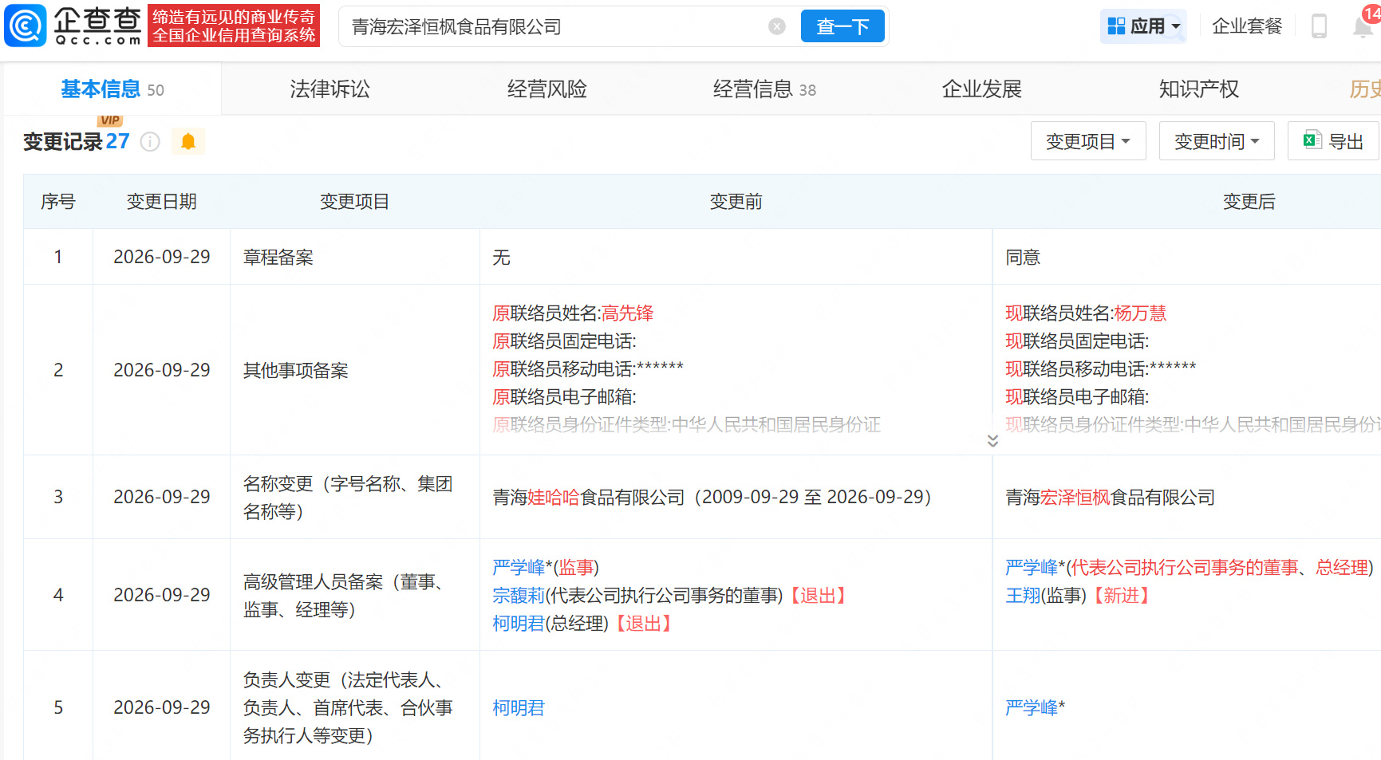The image size is (1381, 760).
Task: Click the Qcc logo icon
Action: (26, 26)
